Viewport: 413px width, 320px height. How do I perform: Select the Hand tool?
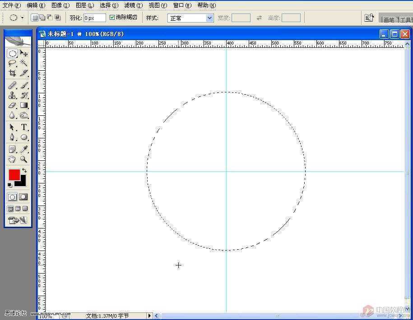[x=12, y=159]
